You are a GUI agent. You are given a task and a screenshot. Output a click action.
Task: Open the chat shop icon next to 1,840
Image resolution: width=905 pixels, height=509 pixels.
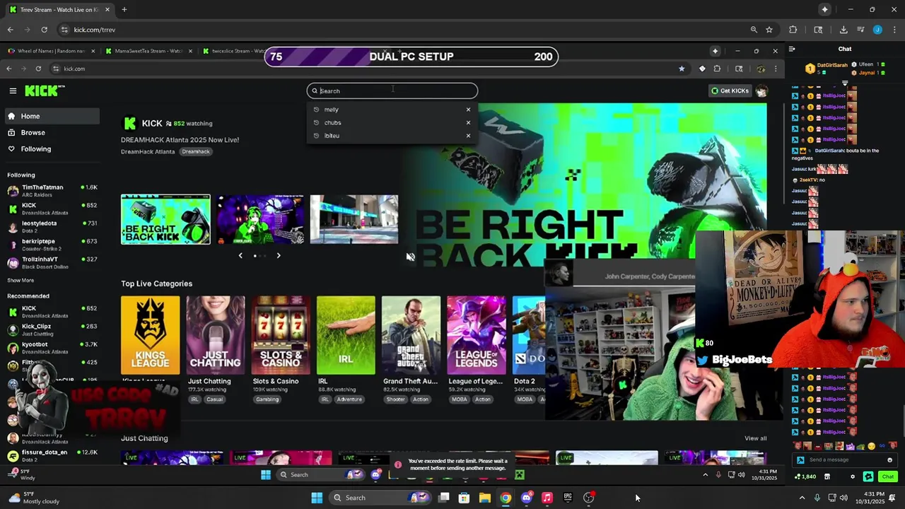click(827, 477)
